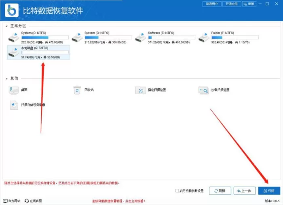Click the Folder F: drive icon
The width and height of the screenshot is (283, 205).
tap(204, 38)
